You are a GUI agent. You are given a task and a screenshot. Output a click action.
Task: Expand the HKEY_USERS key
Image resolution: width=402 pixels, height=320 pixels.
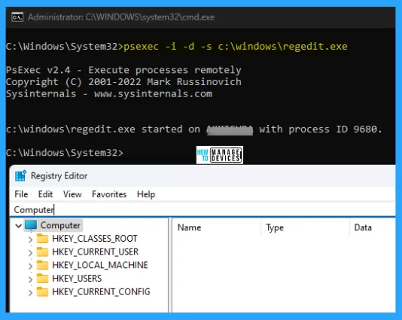click(x=30, y=279)
